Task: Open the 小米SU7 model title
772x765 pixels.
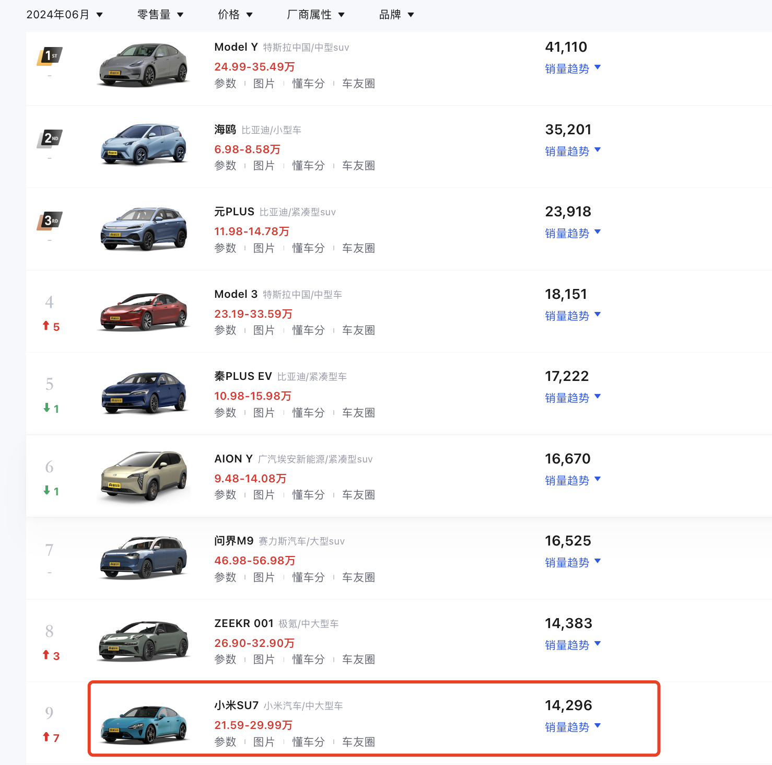Action: (x=236, y=705)
